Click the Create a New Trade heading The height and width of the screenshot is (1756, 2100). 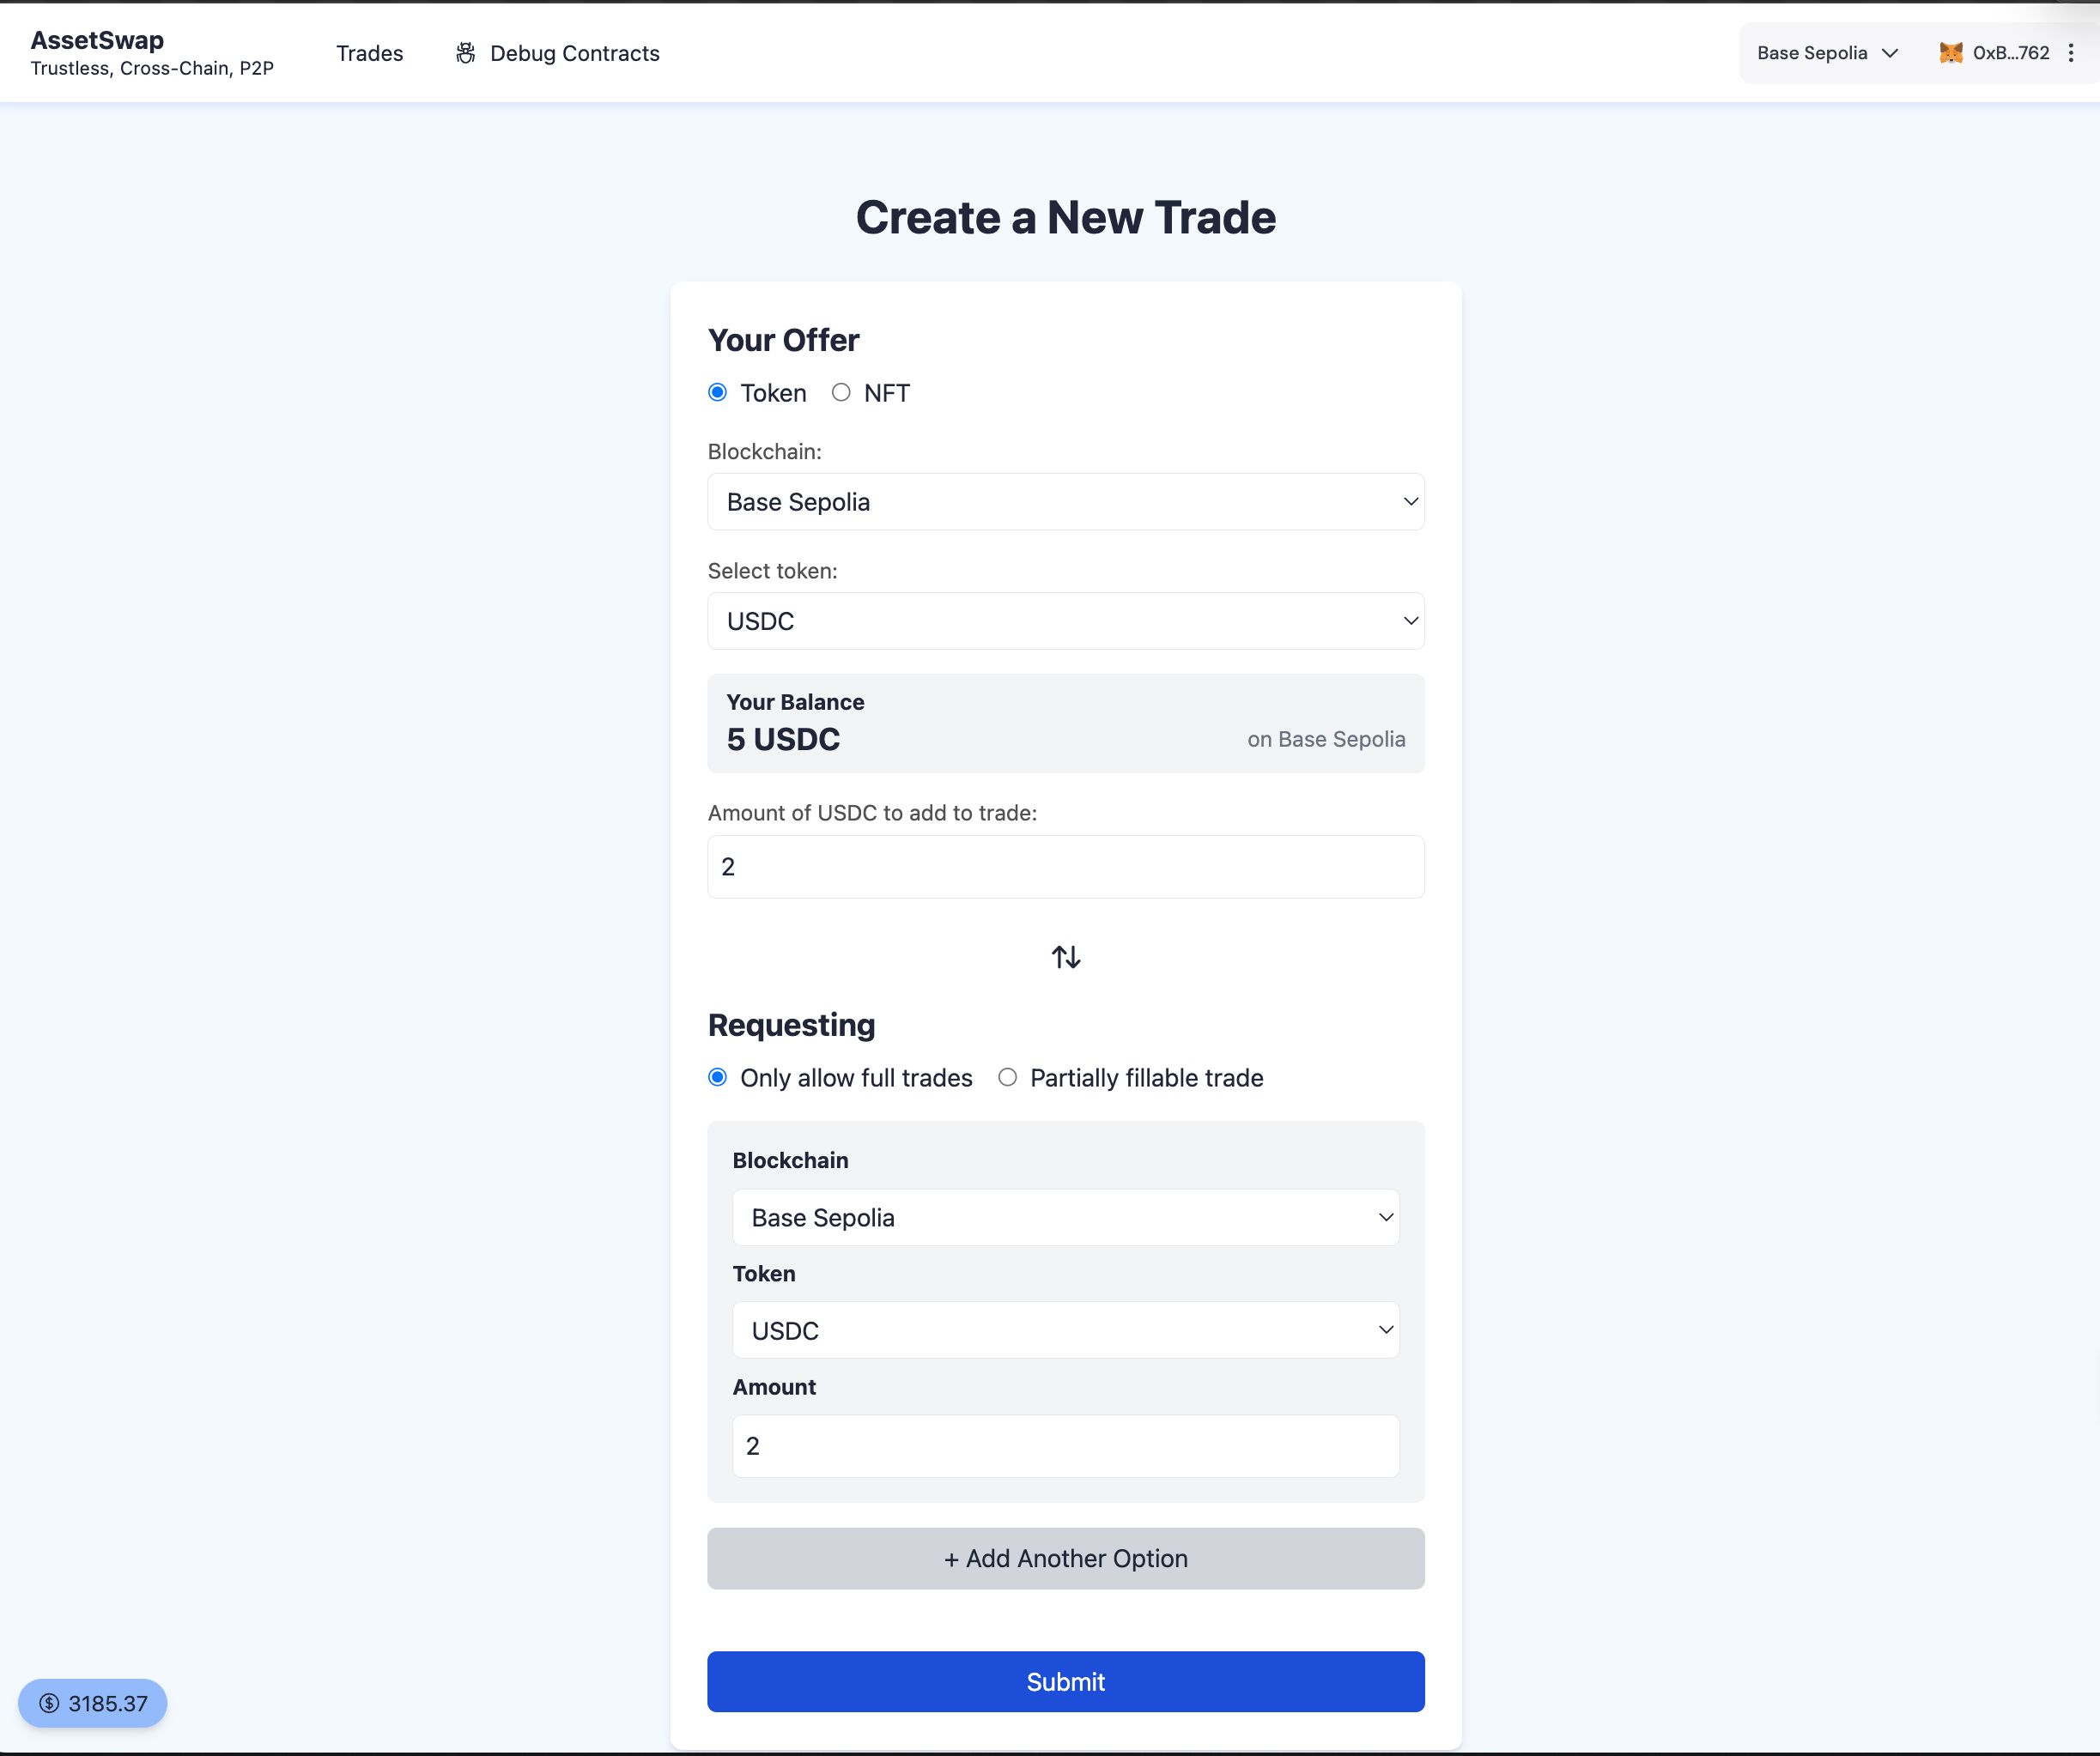[1066, 217]
